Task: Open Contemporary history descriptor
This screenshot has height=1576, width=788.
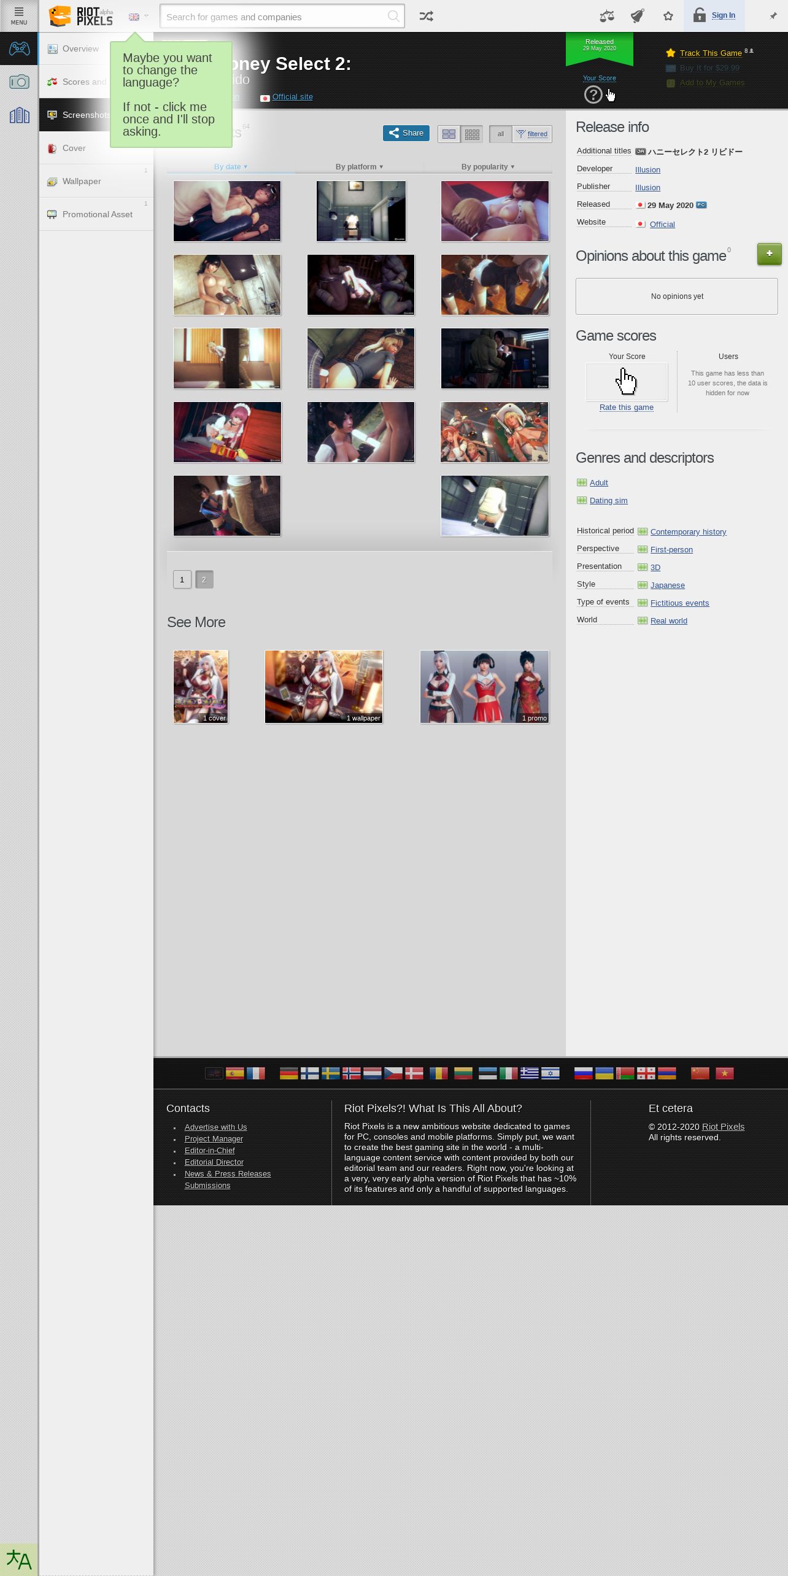Action: tap(688, 532)
